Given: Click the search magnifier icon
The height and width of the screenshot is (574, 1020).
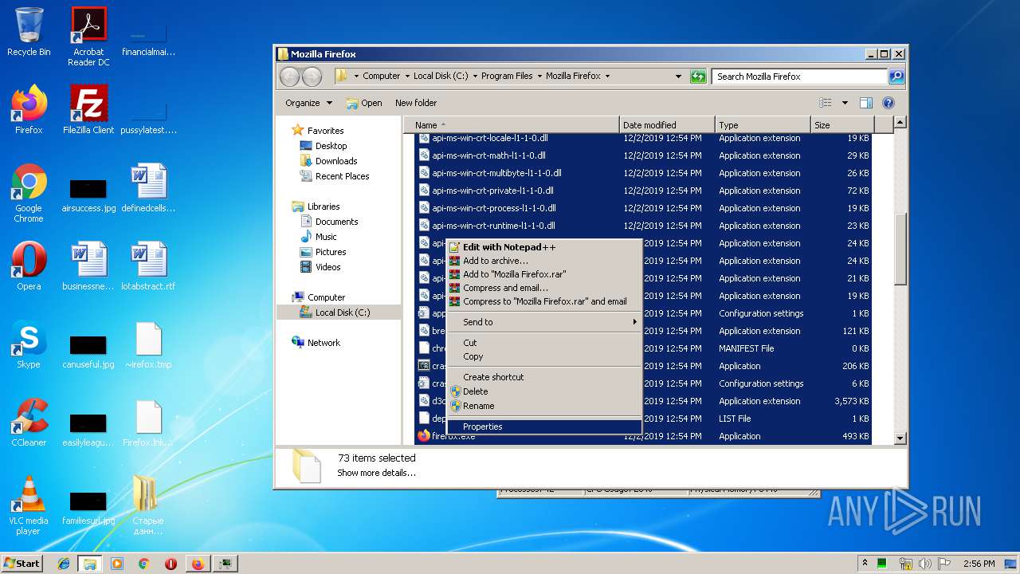Looking at the screenshot, I should (896, 77).
